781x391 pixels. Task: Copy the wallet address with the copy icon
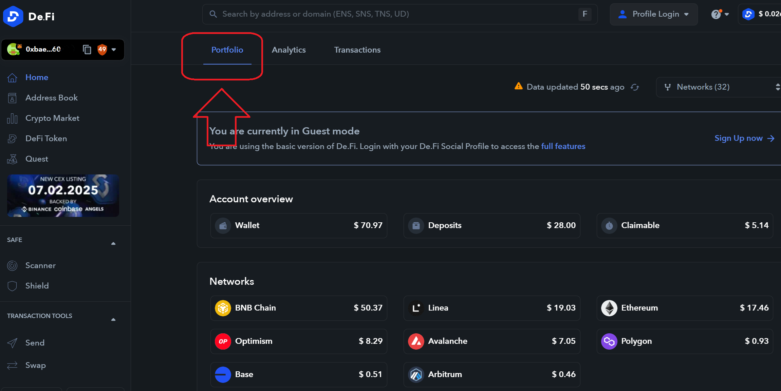tap(87, 50)
